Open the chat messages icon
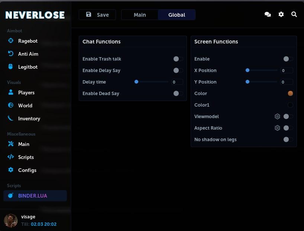Image resolution: width=304 pixels, height=231 pixels. (268, 14)
